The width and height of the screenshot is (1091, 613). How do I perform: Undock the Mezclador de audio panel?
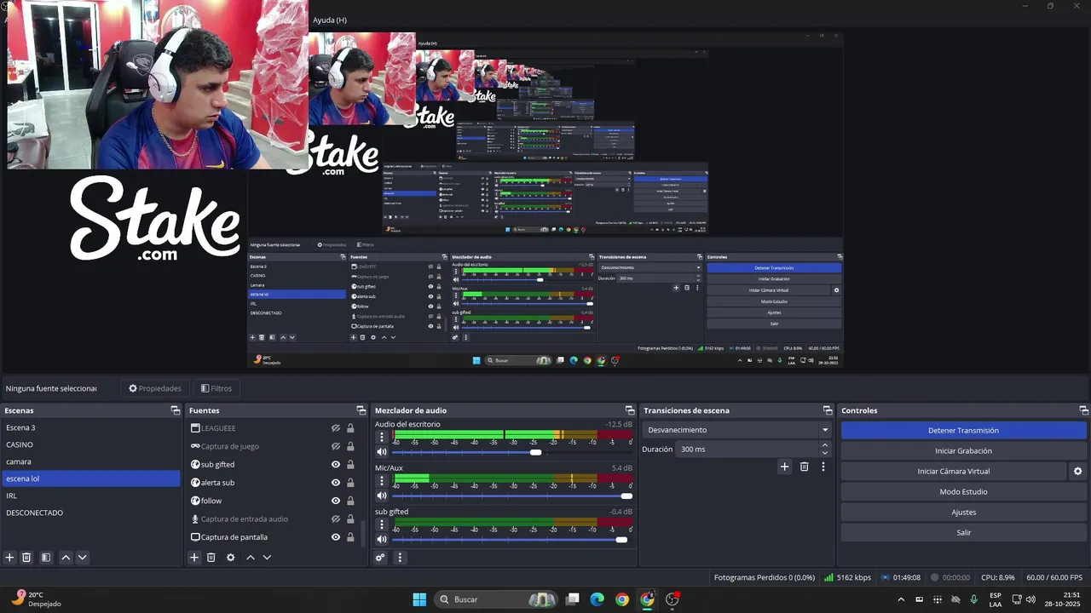click(x=630, y=410)
